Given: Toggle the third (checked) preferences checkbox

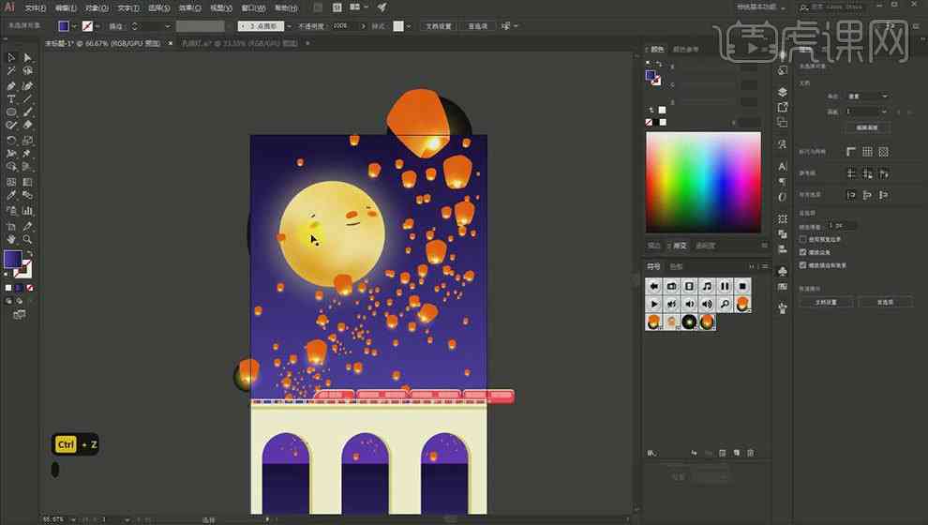Looking at the screenshot, I should pos(803,265).
